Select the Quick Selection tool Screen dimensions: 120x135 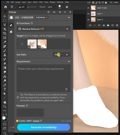[x=5, y=25]
